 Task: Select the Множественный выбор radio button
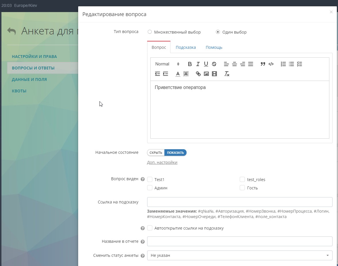pyautogui.click(x=150, y=32)
